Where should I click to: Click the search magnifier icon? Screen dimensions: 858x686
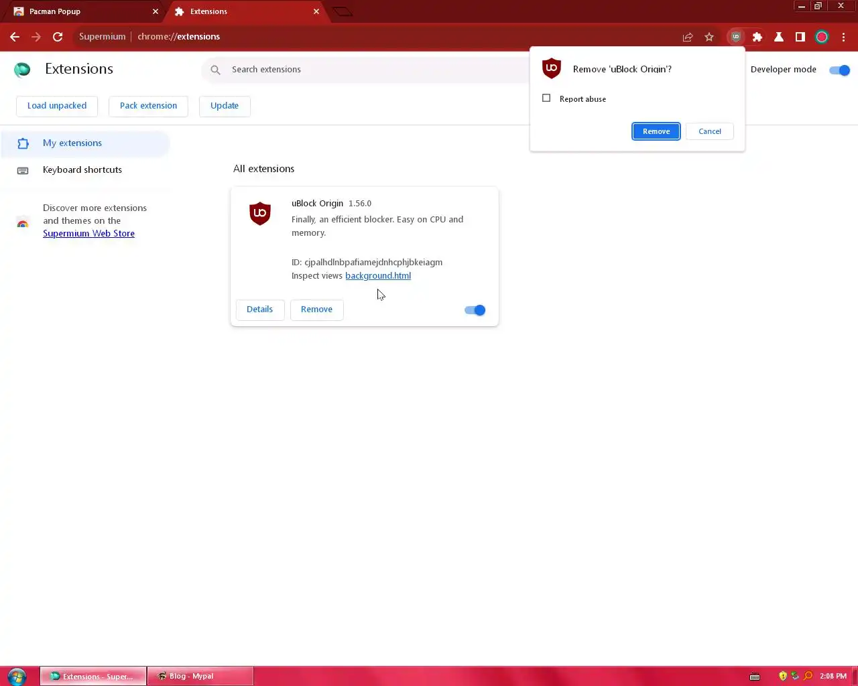215,70
